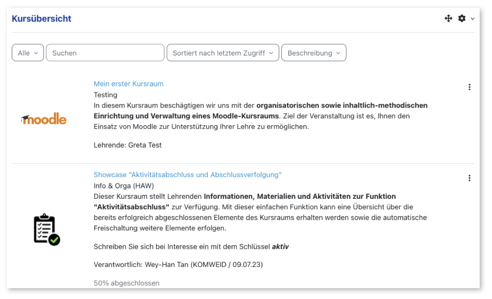Image resolution: width=492 pixels, height=299 pixels.
Task: Expand the chevron beside the gear icon
Action: [472, 19]
